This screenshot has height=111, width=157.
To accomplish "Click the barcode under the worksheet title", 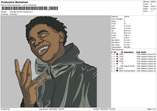I will click(30, 8).
